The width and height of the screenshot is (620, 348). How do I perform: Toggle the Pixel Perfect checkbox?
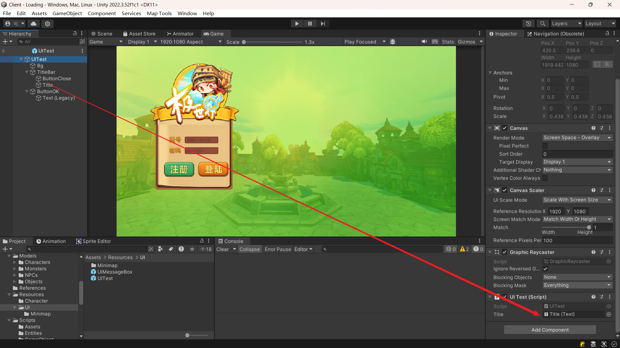545,146
